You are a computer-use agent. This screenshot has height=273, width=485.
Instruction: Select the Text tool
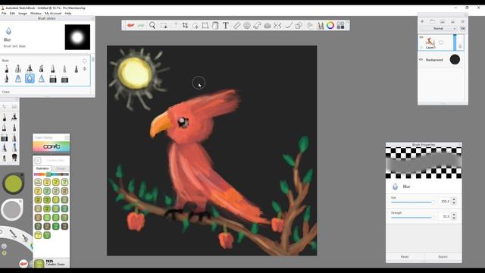(x=226, y=25)
